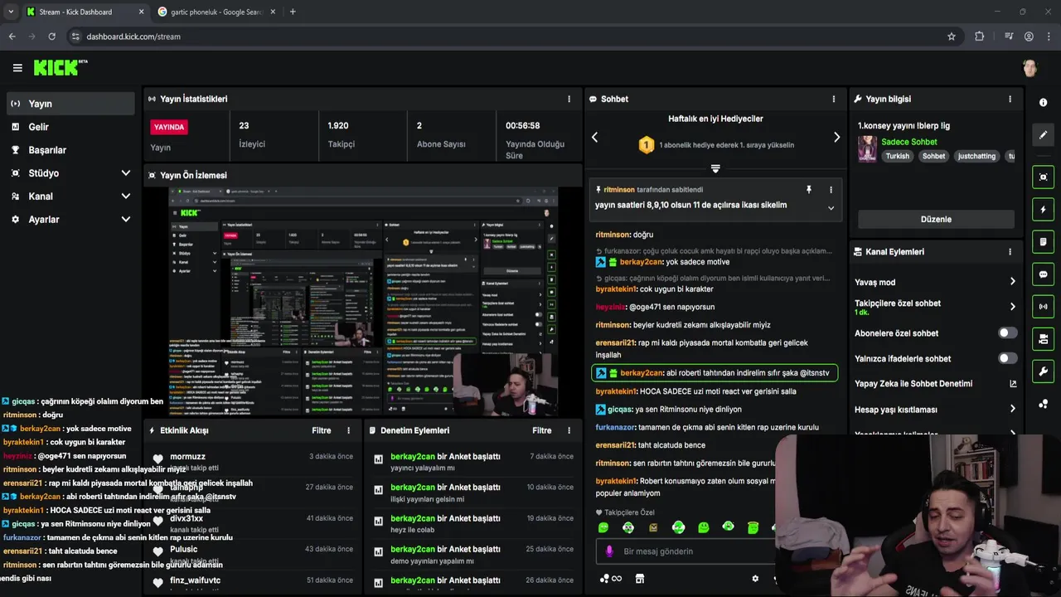1061x597 pixels.
Task: Click Filtre in Denetim Eylemleri panel
Action: point(542,430)
